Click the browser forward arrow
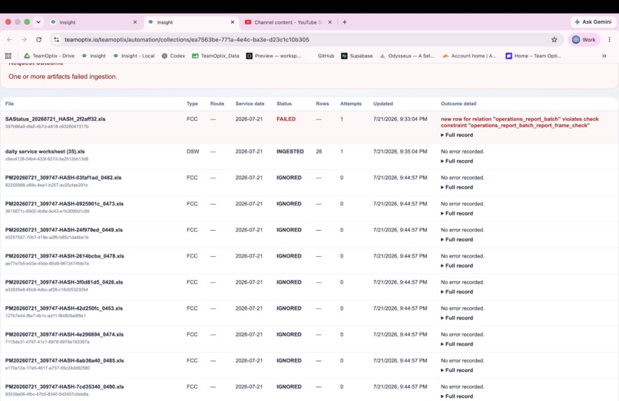This screenshot has height=401, width=619. pyautogui.click(x=24, y=39)
